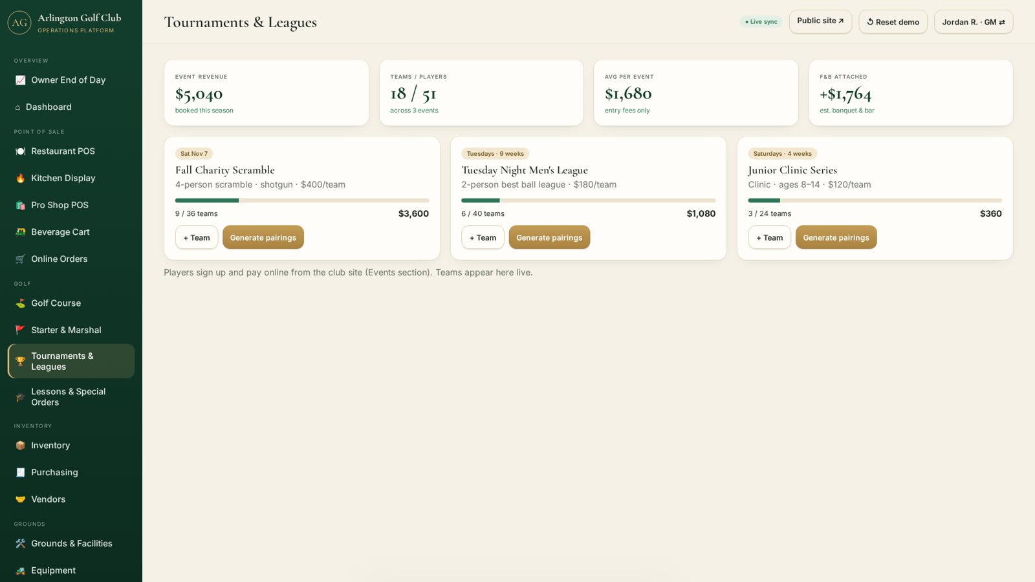Image resolution: width=1035 pixels, height=582 pixels.
Task: Navigate to Purchasing
Action: (71, 473)
